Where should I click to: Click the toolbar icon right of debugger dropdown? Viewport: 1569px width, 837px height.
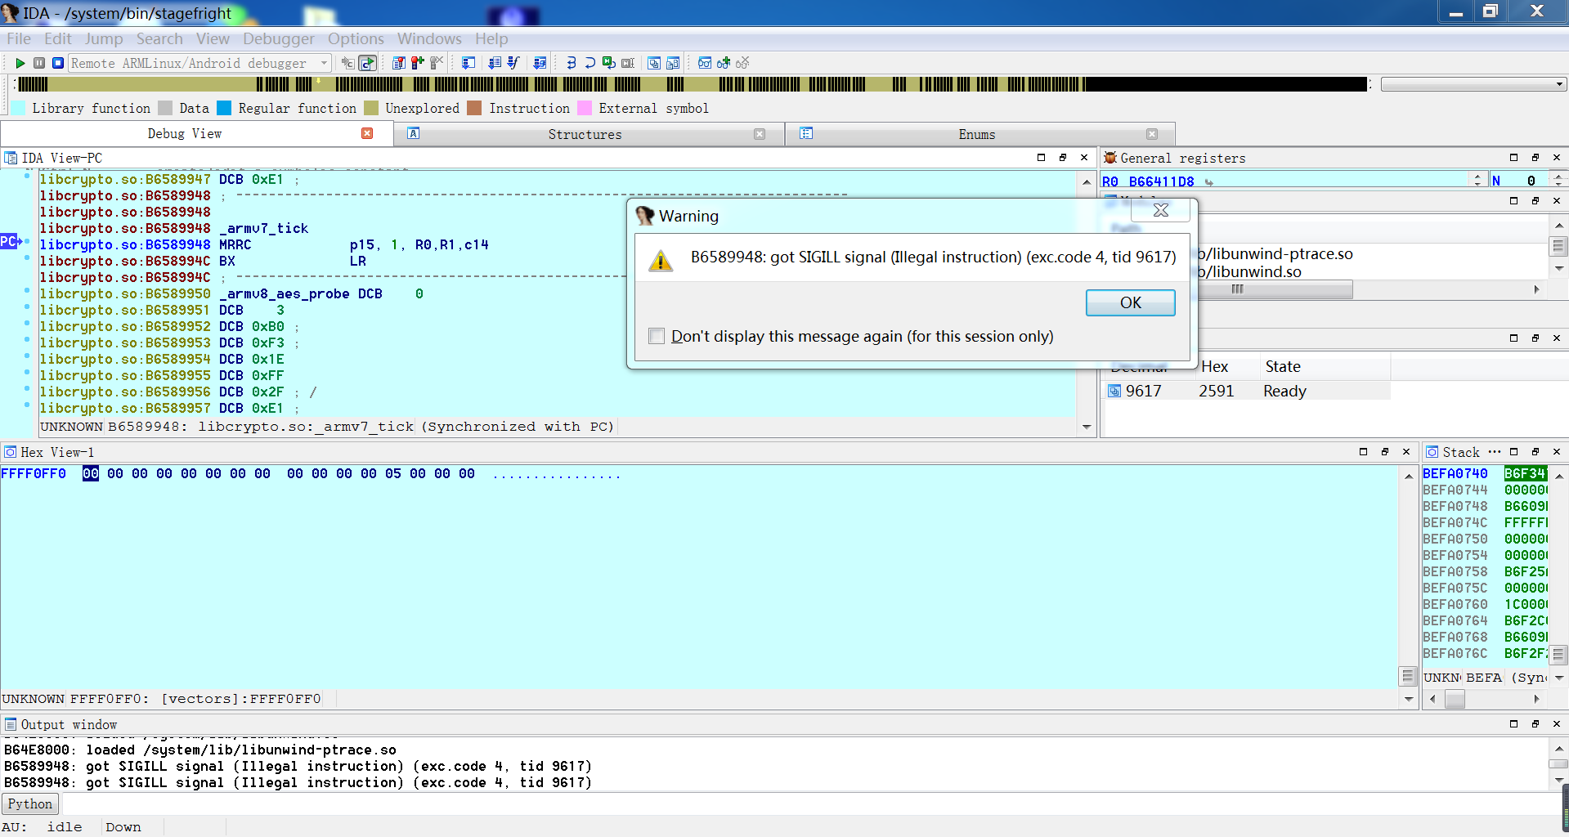pyautogui.click(x=347, y=63)
